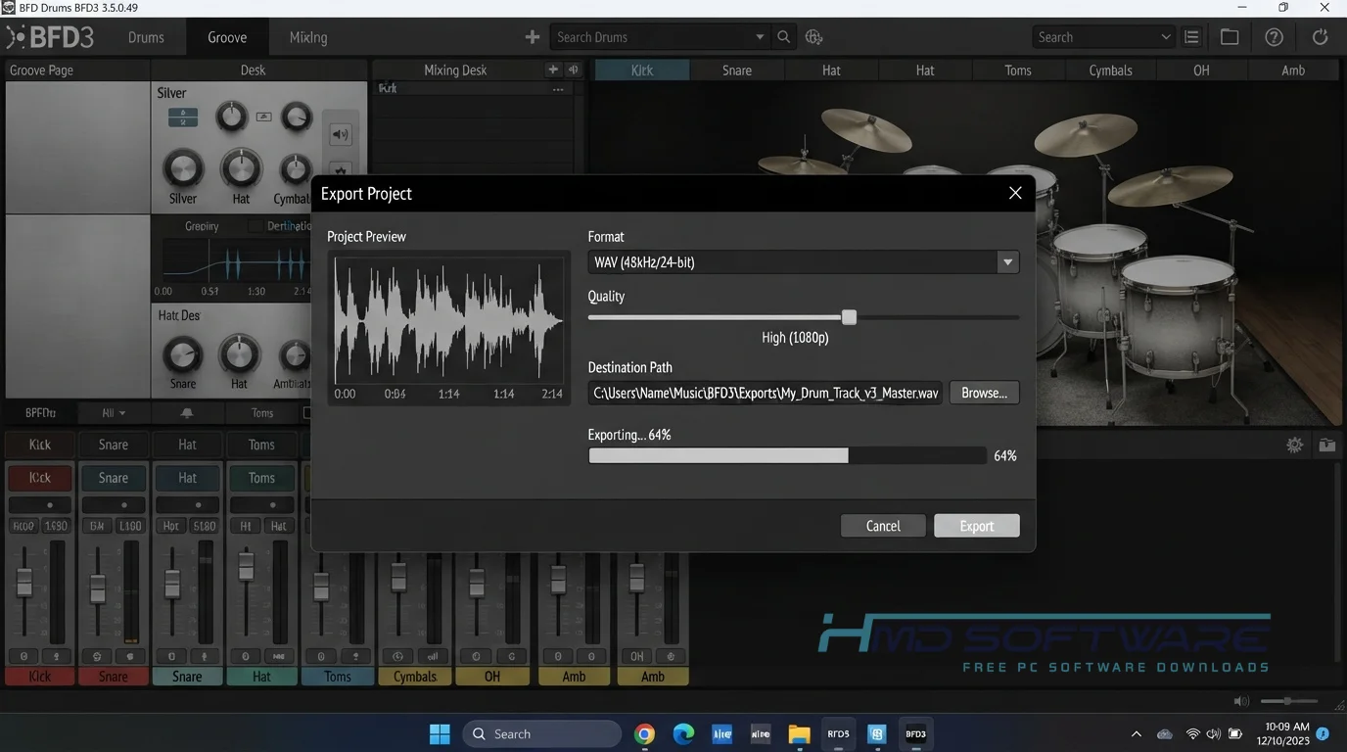
Task: Click the blue Toms label at mixer bottom
Action: 338,676
